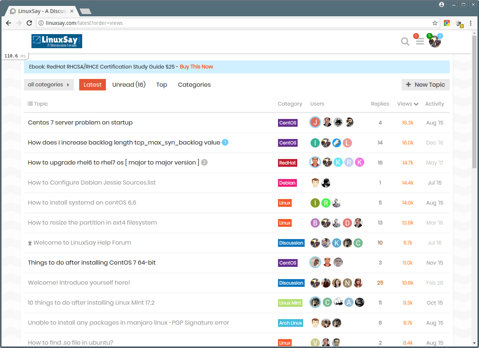479x348 pixels.
Task: Open topic Centos 7 server problem on startup
Action: point(80,122)
